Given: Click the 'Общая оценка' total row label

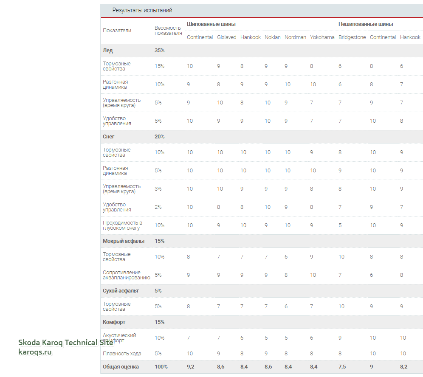Looking at the screenshot, I should [121, 367].
